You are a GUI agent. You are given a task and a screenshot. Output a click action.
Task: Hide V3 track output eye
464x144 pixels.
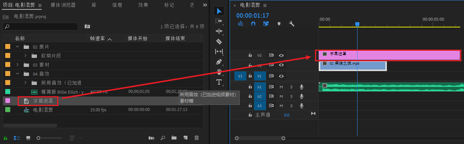click(281, 55)
